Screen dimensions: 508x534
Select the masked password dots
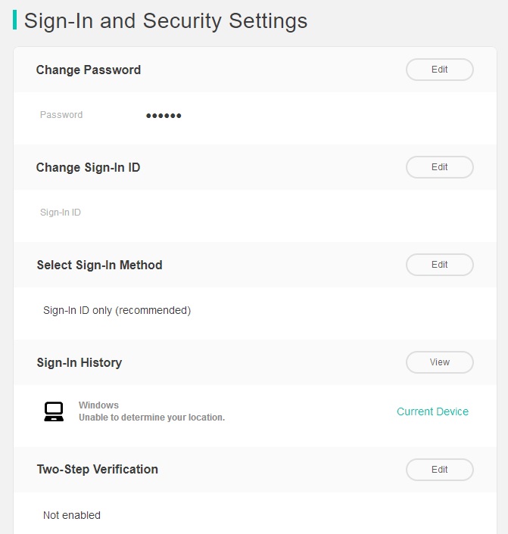(164, 116)
